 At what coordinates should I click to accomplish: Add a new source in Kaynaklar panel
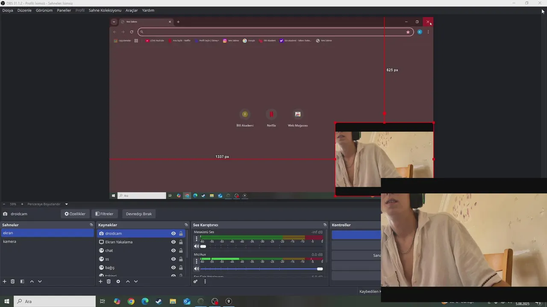[x=100, y=281]
